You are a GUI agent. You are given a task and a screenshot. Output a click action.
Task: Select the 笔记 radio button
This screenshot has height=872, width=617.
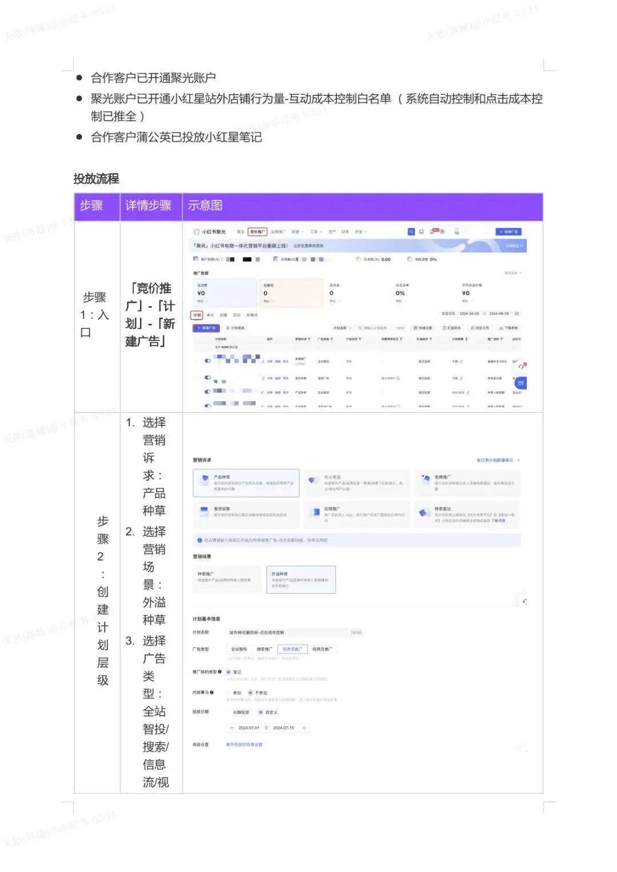[229, 672]
